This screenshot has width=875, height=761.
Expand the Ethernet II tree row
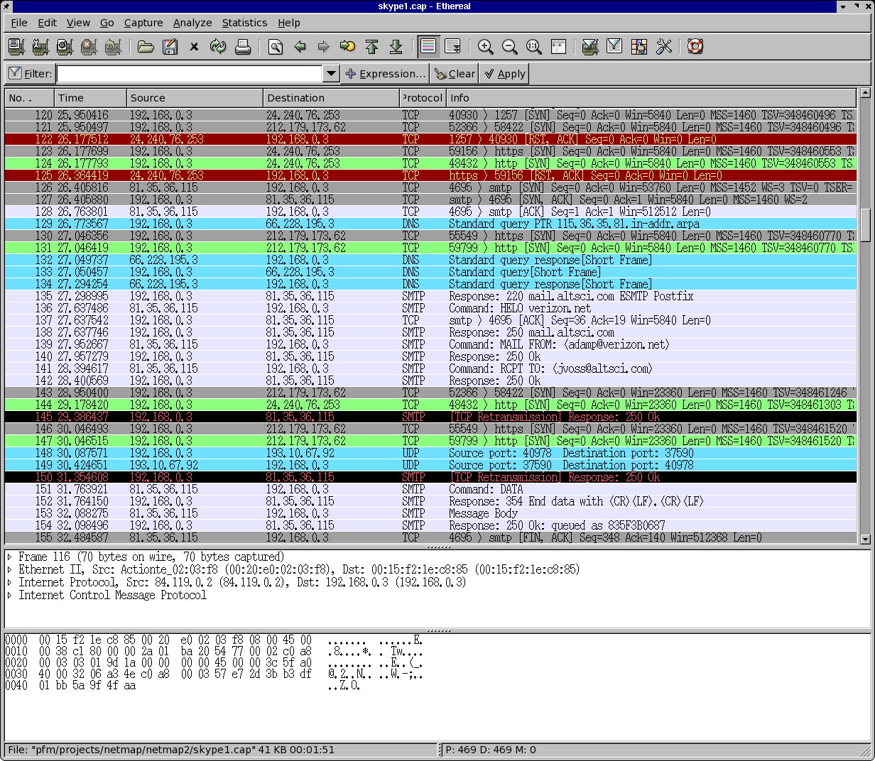tap(10, 570)
